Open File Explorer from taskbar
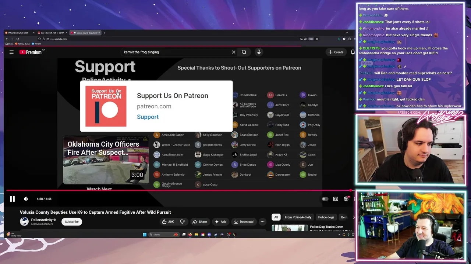 (196, 235)
